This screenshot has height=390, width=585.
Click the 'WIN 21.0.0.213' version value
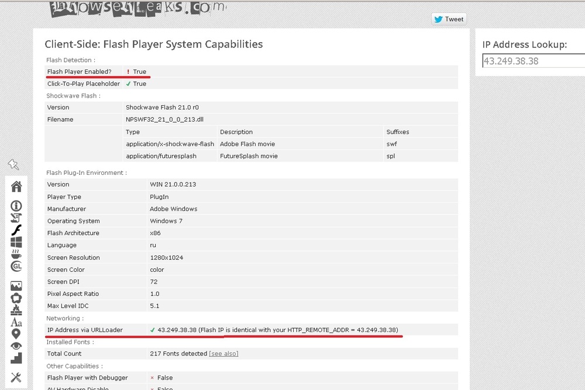pos(173,185)
